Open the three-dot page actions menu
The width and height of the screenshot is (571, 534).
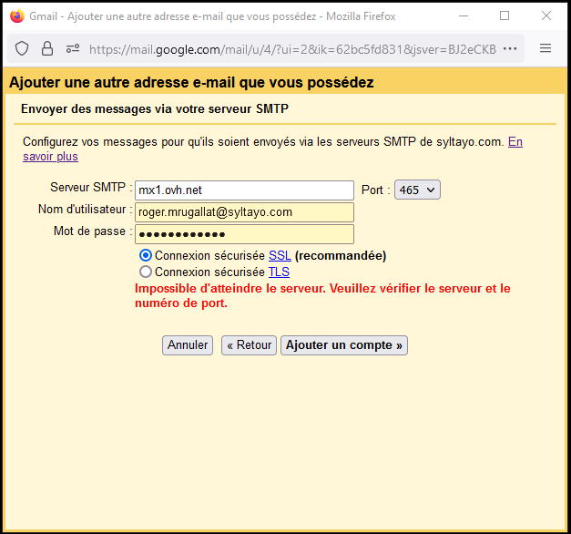point(510,48)
